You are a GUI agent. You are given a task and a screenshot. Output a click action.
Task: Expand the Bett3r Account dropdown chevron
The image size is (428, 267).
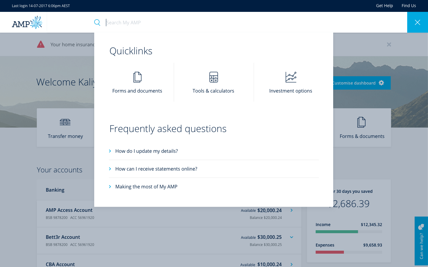292,237
